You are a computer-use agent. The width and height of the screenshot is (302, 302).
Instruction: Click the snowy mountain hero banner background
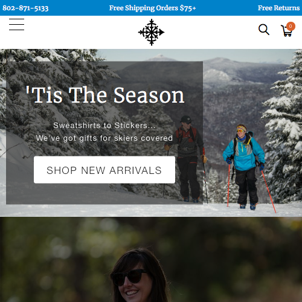point(242,85)
